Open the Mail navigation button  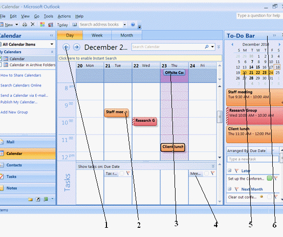(x=28, y=142)
